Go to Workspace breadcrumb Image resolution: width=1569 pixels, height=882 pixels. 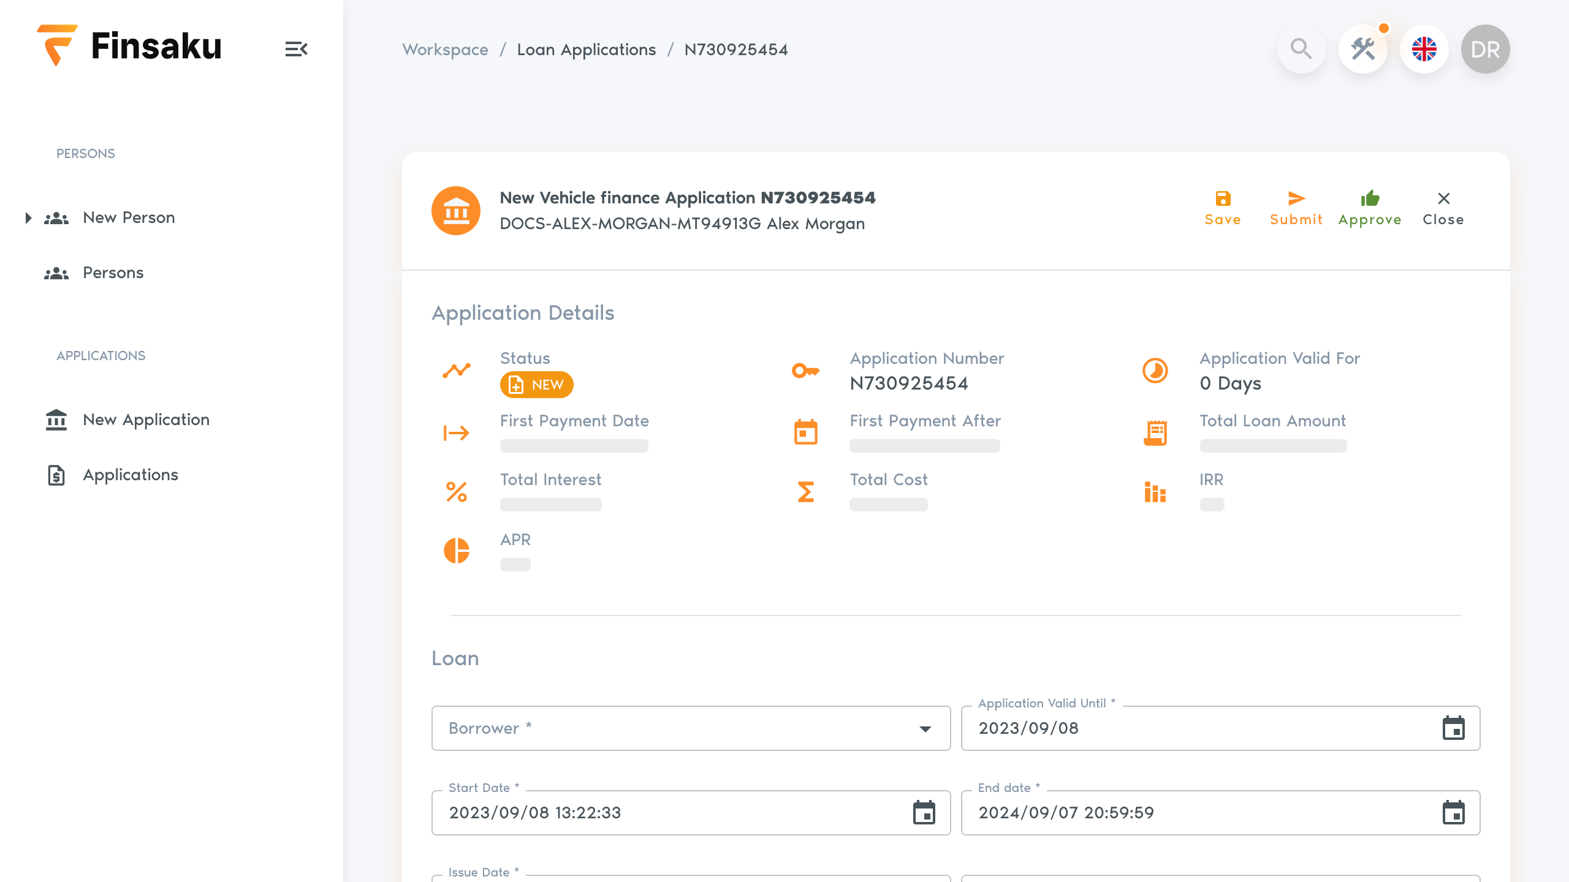tap(445, 50)
